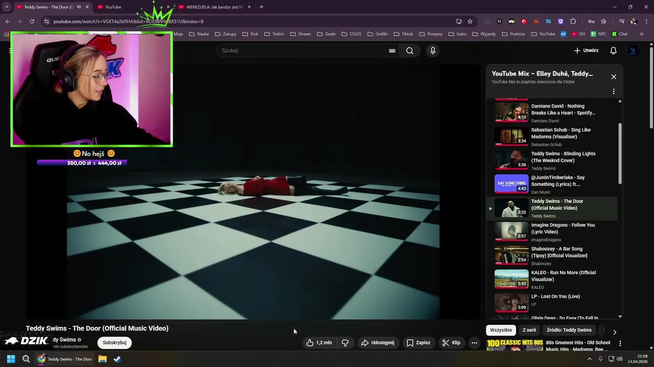Screen dimensions: 654x367
Task: Open the Twitch bookmarks folder
Action: [x=274, y=34]
